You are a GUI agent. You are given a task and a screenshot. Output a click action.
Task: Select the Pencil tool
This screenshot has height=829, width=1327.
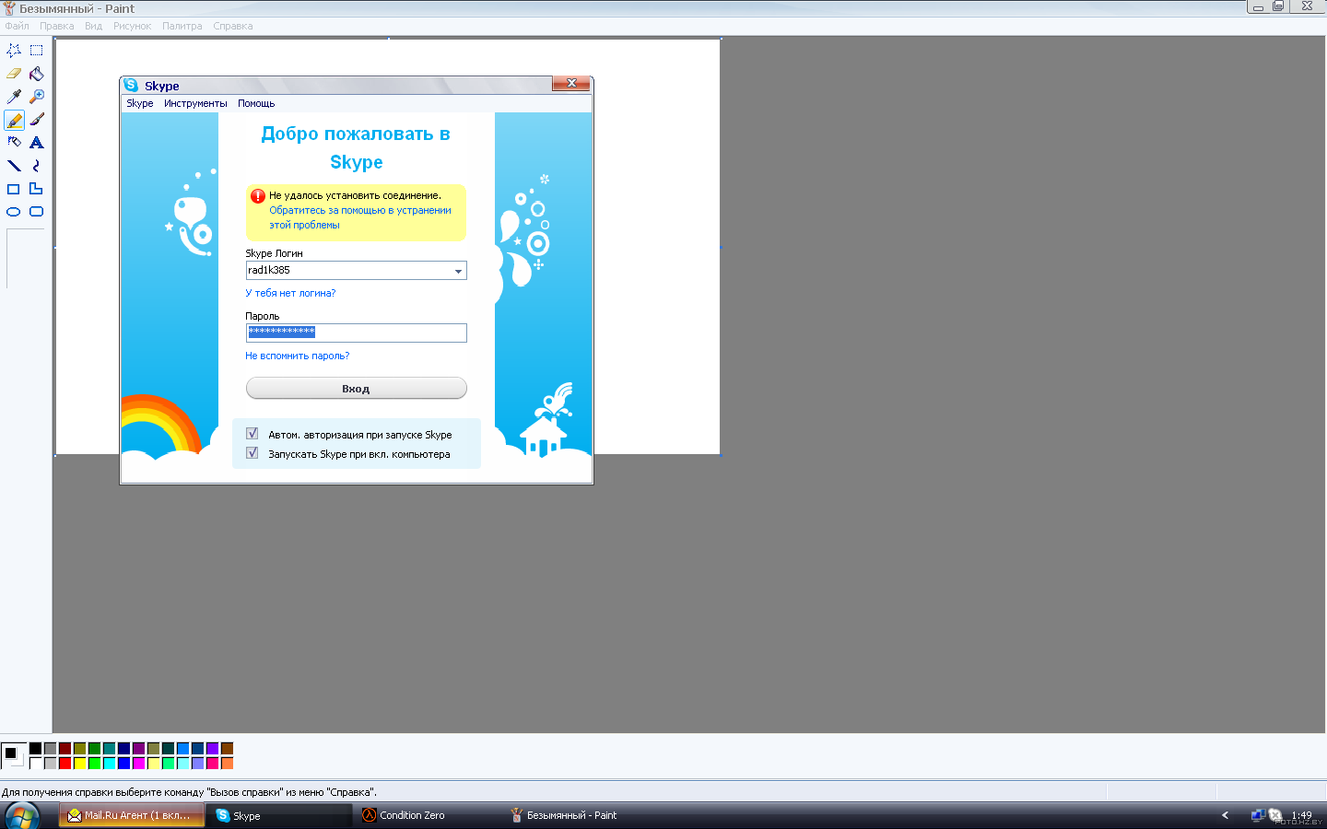point(14,120)
